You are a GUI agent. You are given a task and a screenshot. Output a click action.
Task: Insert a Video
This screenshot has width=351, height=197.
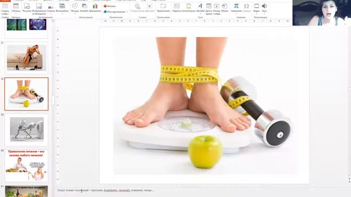tap(257, 7)
